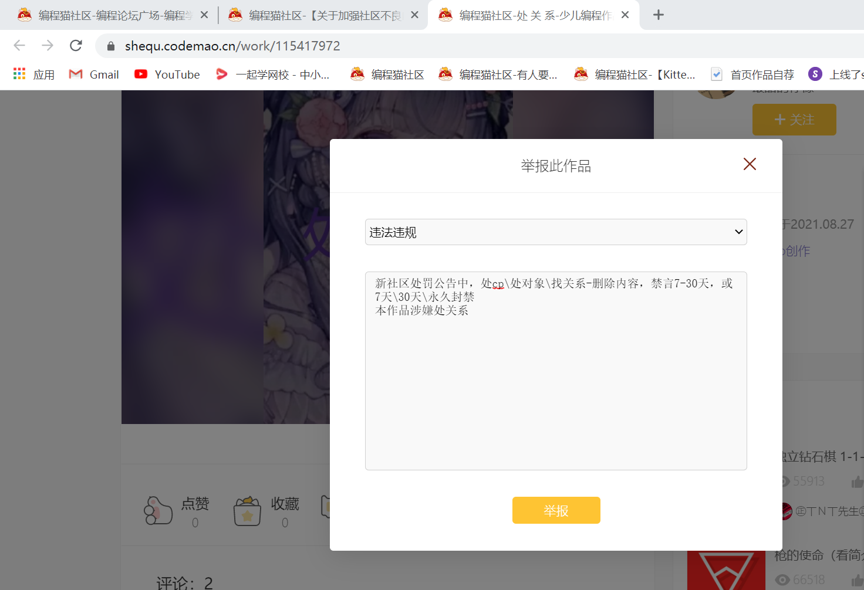Image resolution: width=864 pixels, height=590 pixels.
Task: Click the @TNT先生 author avatar
Action: (787, 511)
